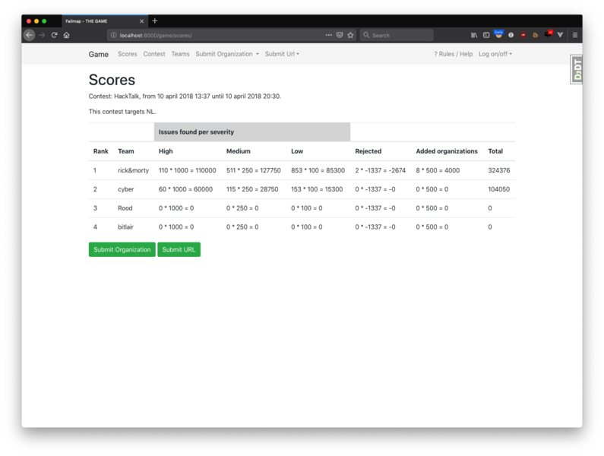
Task: Click the Rejected column header
Action: (x=368, y=151)
